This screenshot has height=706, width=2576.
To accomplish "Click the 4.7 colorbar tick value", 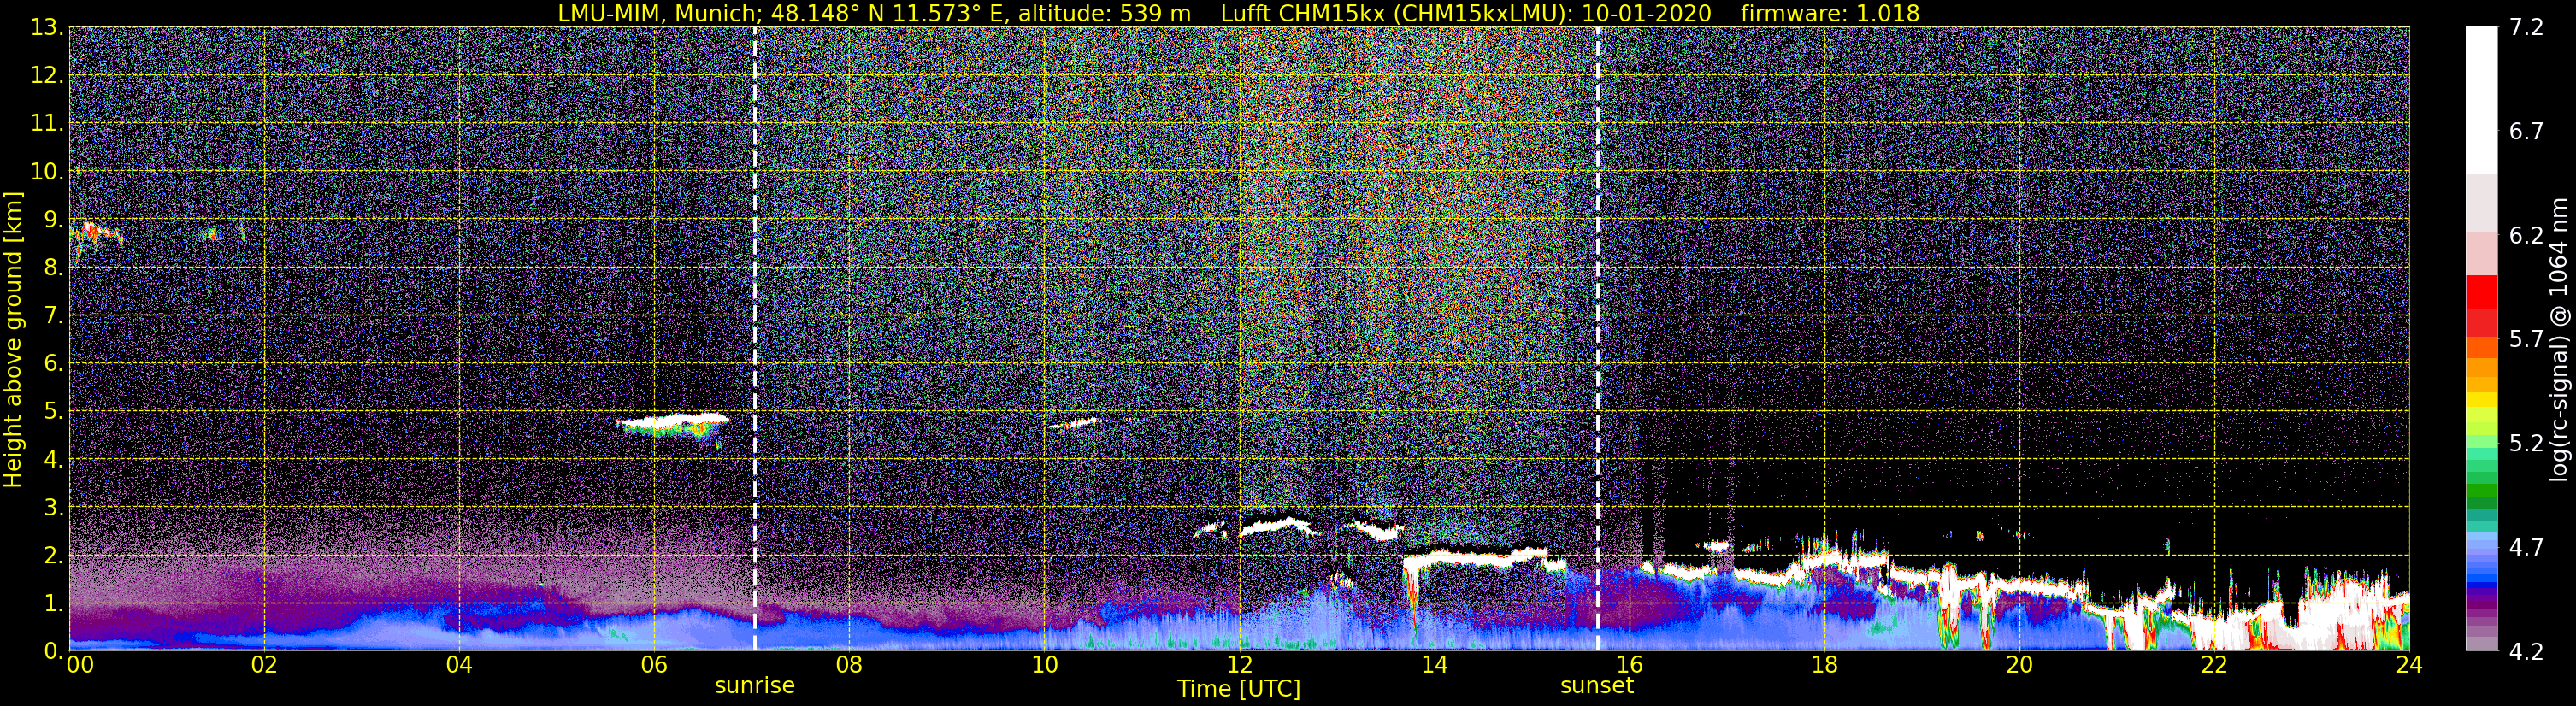I will click(x=2526, y=547).
